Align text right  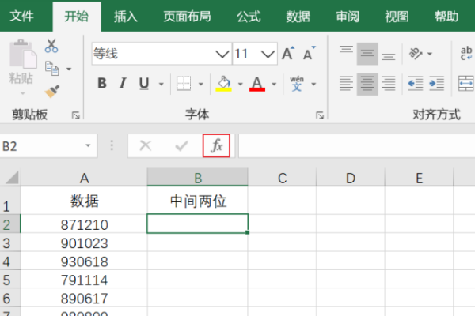click(389, 84)
